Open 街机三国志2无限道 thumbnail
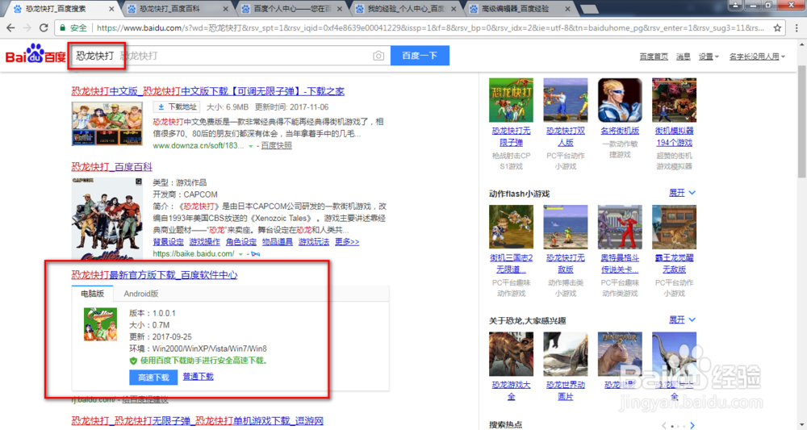The height and width of the screenshot is (430, 807). point(511,227)
